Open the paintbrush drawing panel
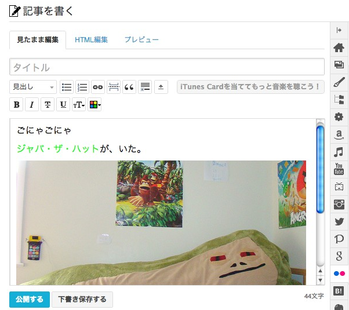Viewport: 349px width, 310px height. tap(339, 82)
